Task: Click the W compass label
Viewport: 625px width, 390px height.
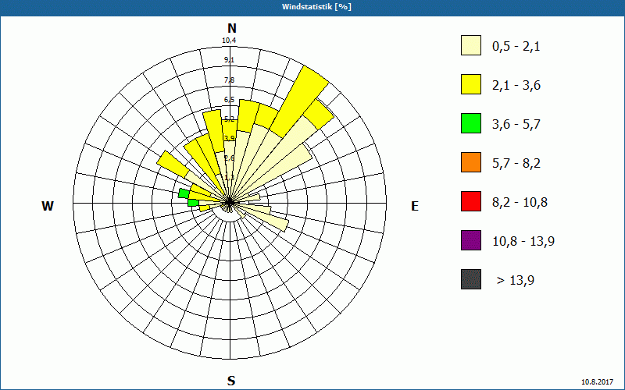Action: pos(48,206)
